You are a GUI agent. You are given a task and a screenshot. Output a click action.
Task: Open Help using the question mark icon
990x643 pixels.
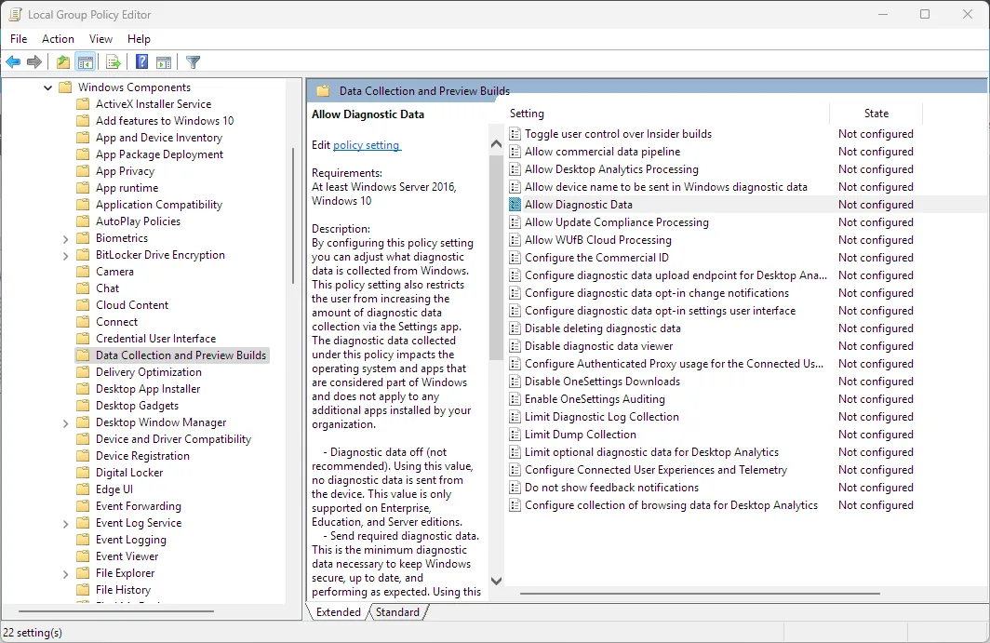pyautogui.click(x=140, y=61)
